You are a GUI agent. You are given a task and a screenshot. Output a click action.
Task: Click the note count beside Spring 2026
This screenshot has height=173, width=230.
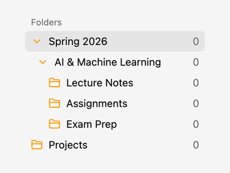tap(196, 42)
